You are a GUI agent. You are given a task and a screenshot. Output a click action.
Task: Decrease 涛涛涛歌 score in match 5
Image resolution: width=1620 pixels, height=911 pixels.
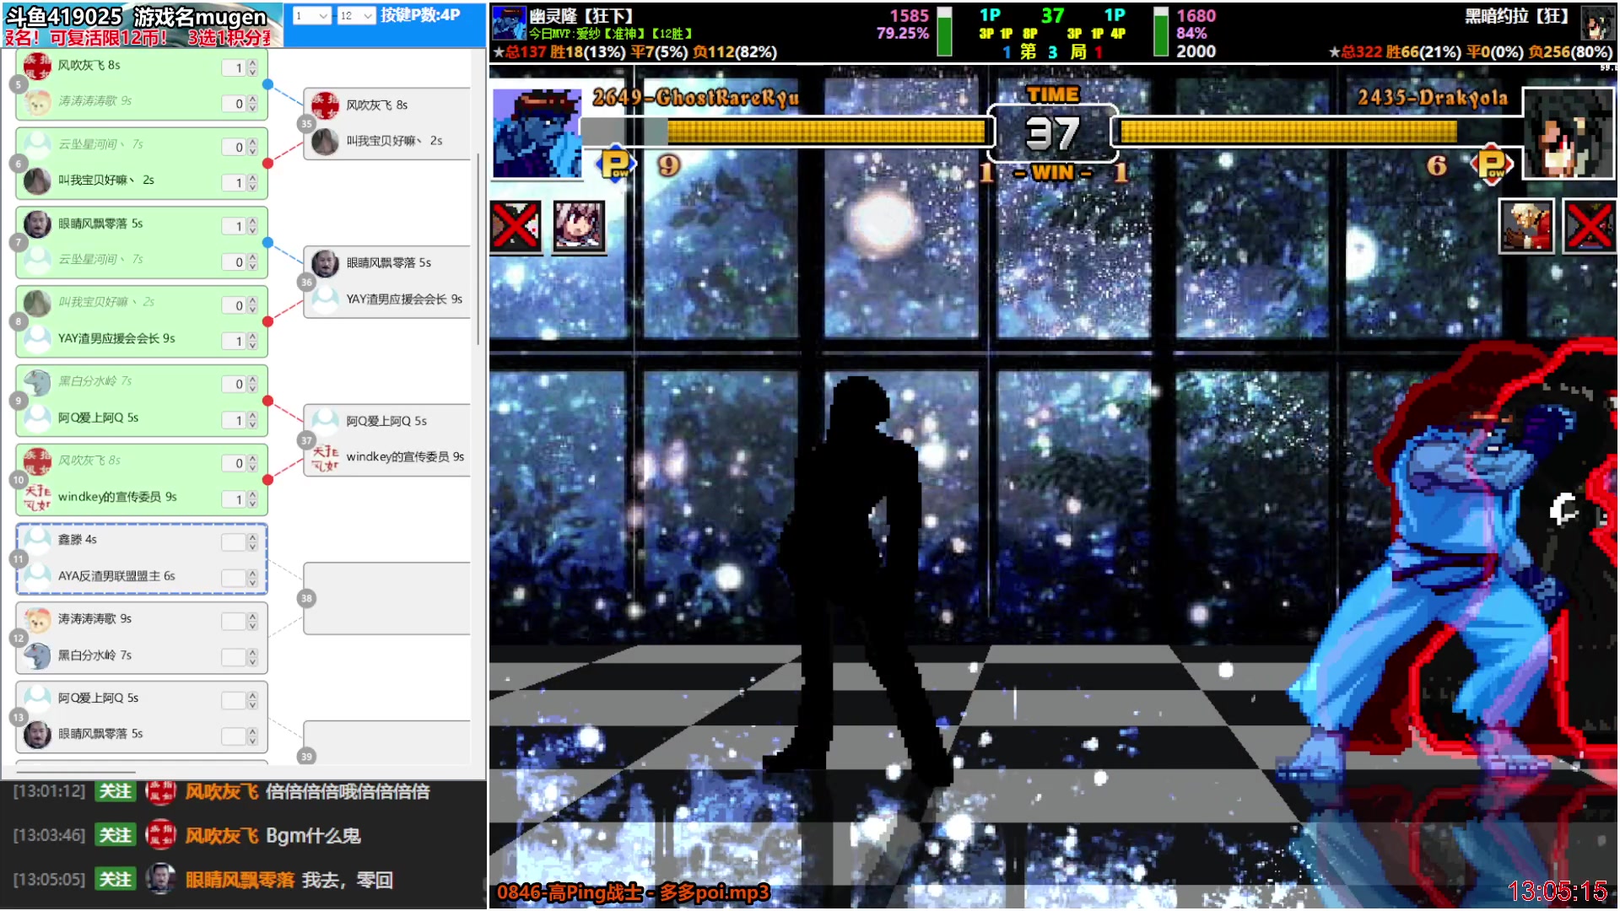(x=252, y=108)
